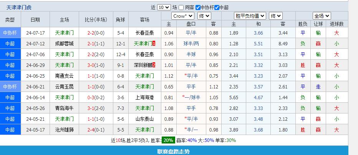358x155 pixels.
Task: Click 中超 badge on 24-05-17 row
Action: coord(10,130)
